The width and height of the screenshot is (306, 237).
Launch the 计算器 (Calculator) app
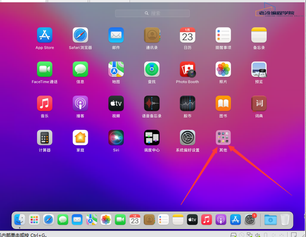click(x=45, y=137)
